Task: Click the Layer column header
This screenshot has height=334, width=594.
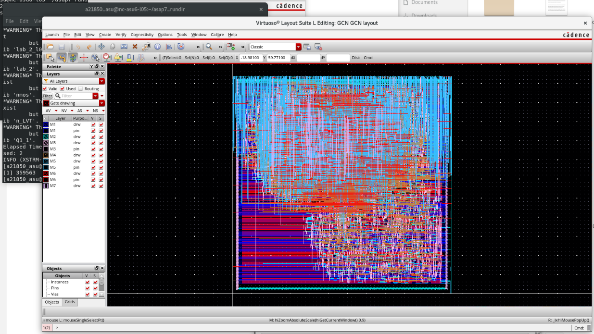Action: [60, 118]
